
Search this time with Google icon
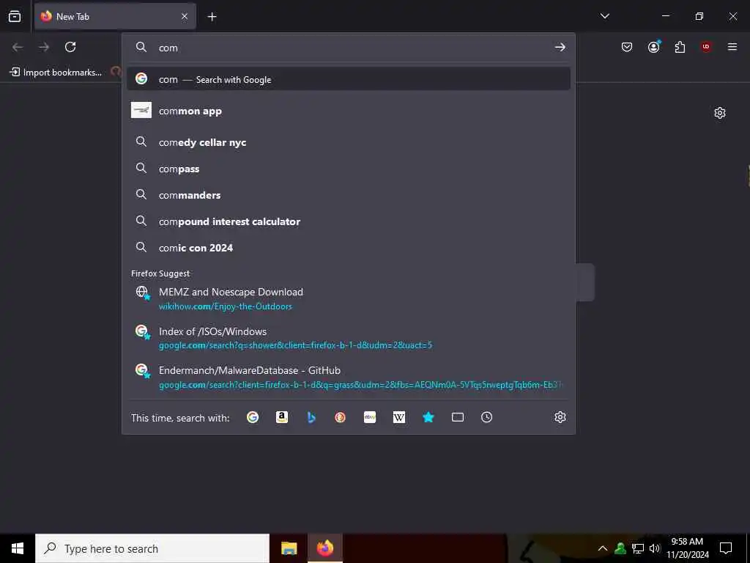(253, 417)
